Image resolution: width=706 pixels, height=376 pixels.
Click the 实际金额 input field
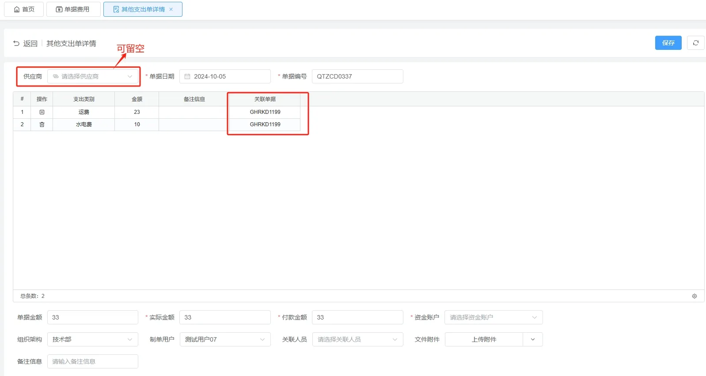[x=225, y=317]
